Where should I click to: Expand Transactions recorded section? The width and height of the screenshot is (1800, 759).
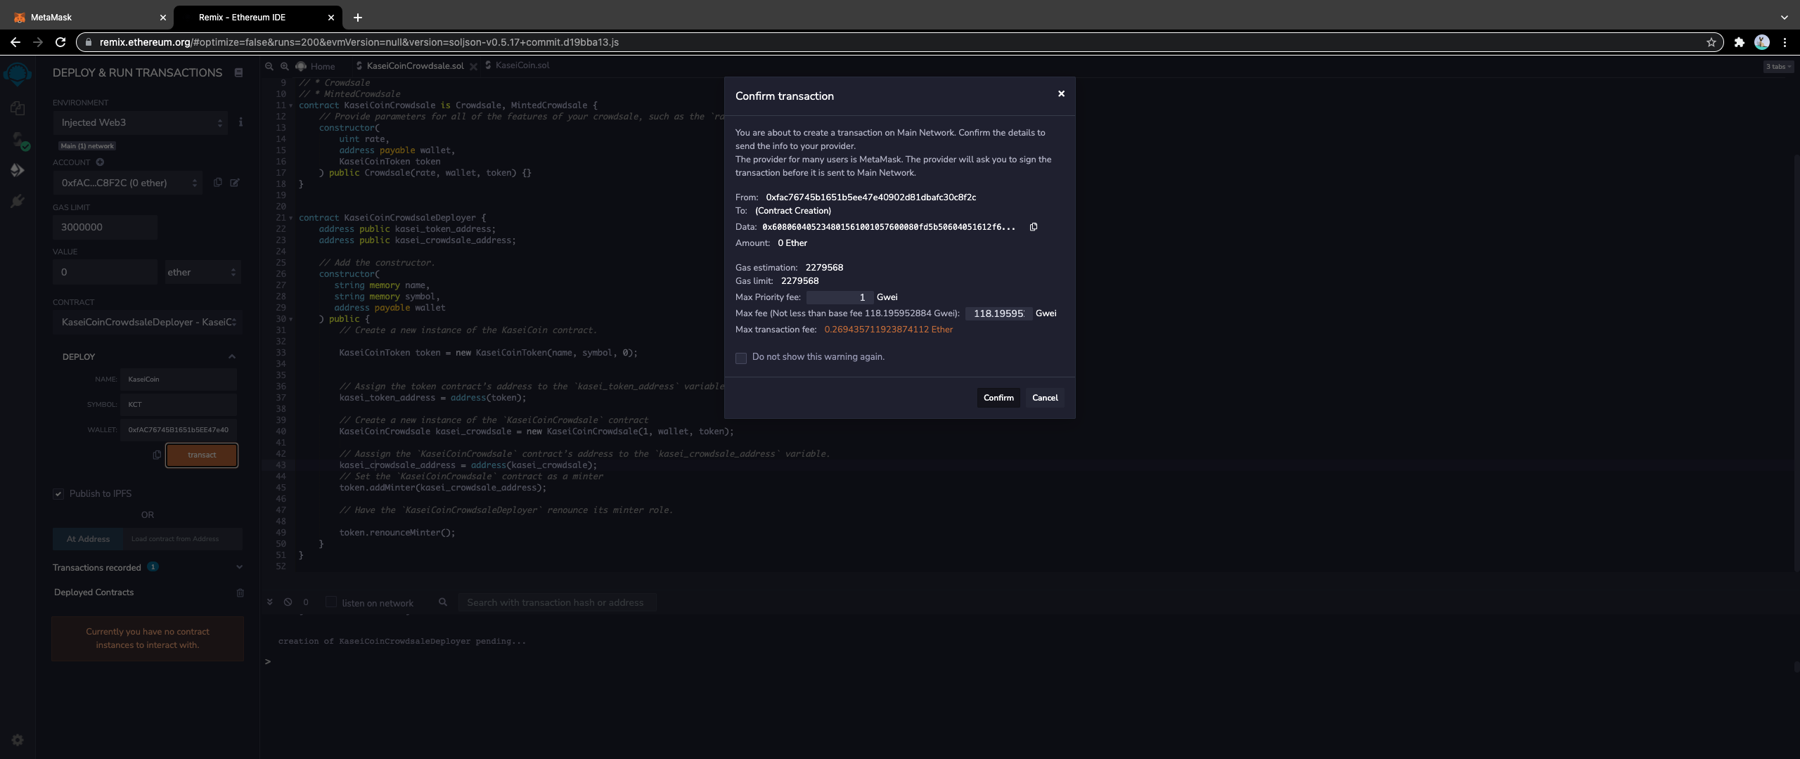239,567
